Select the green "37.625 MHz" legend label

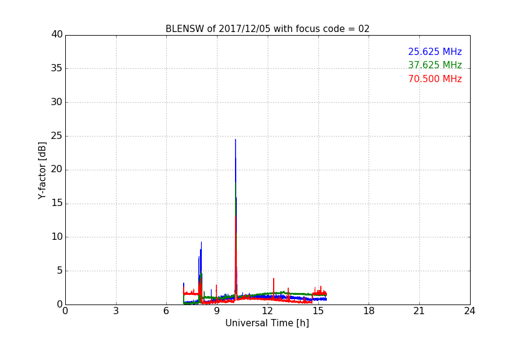pyautogui.click(x=435, y=65)
